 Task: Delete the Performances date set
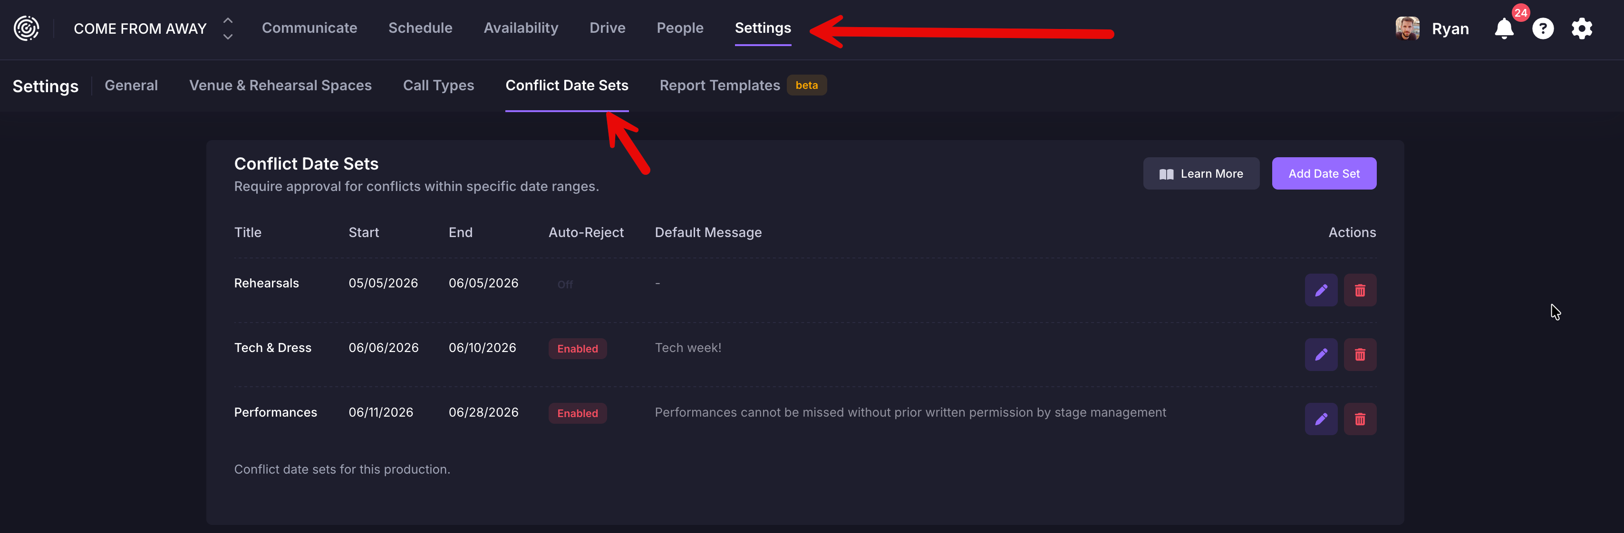[x=1360, y=419]
